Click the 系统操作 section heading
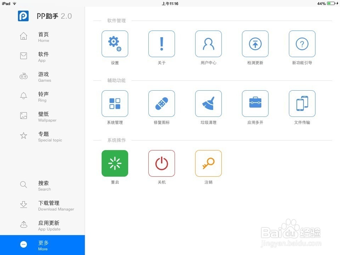This screenshot has width=340, height=255. (117, 140)
